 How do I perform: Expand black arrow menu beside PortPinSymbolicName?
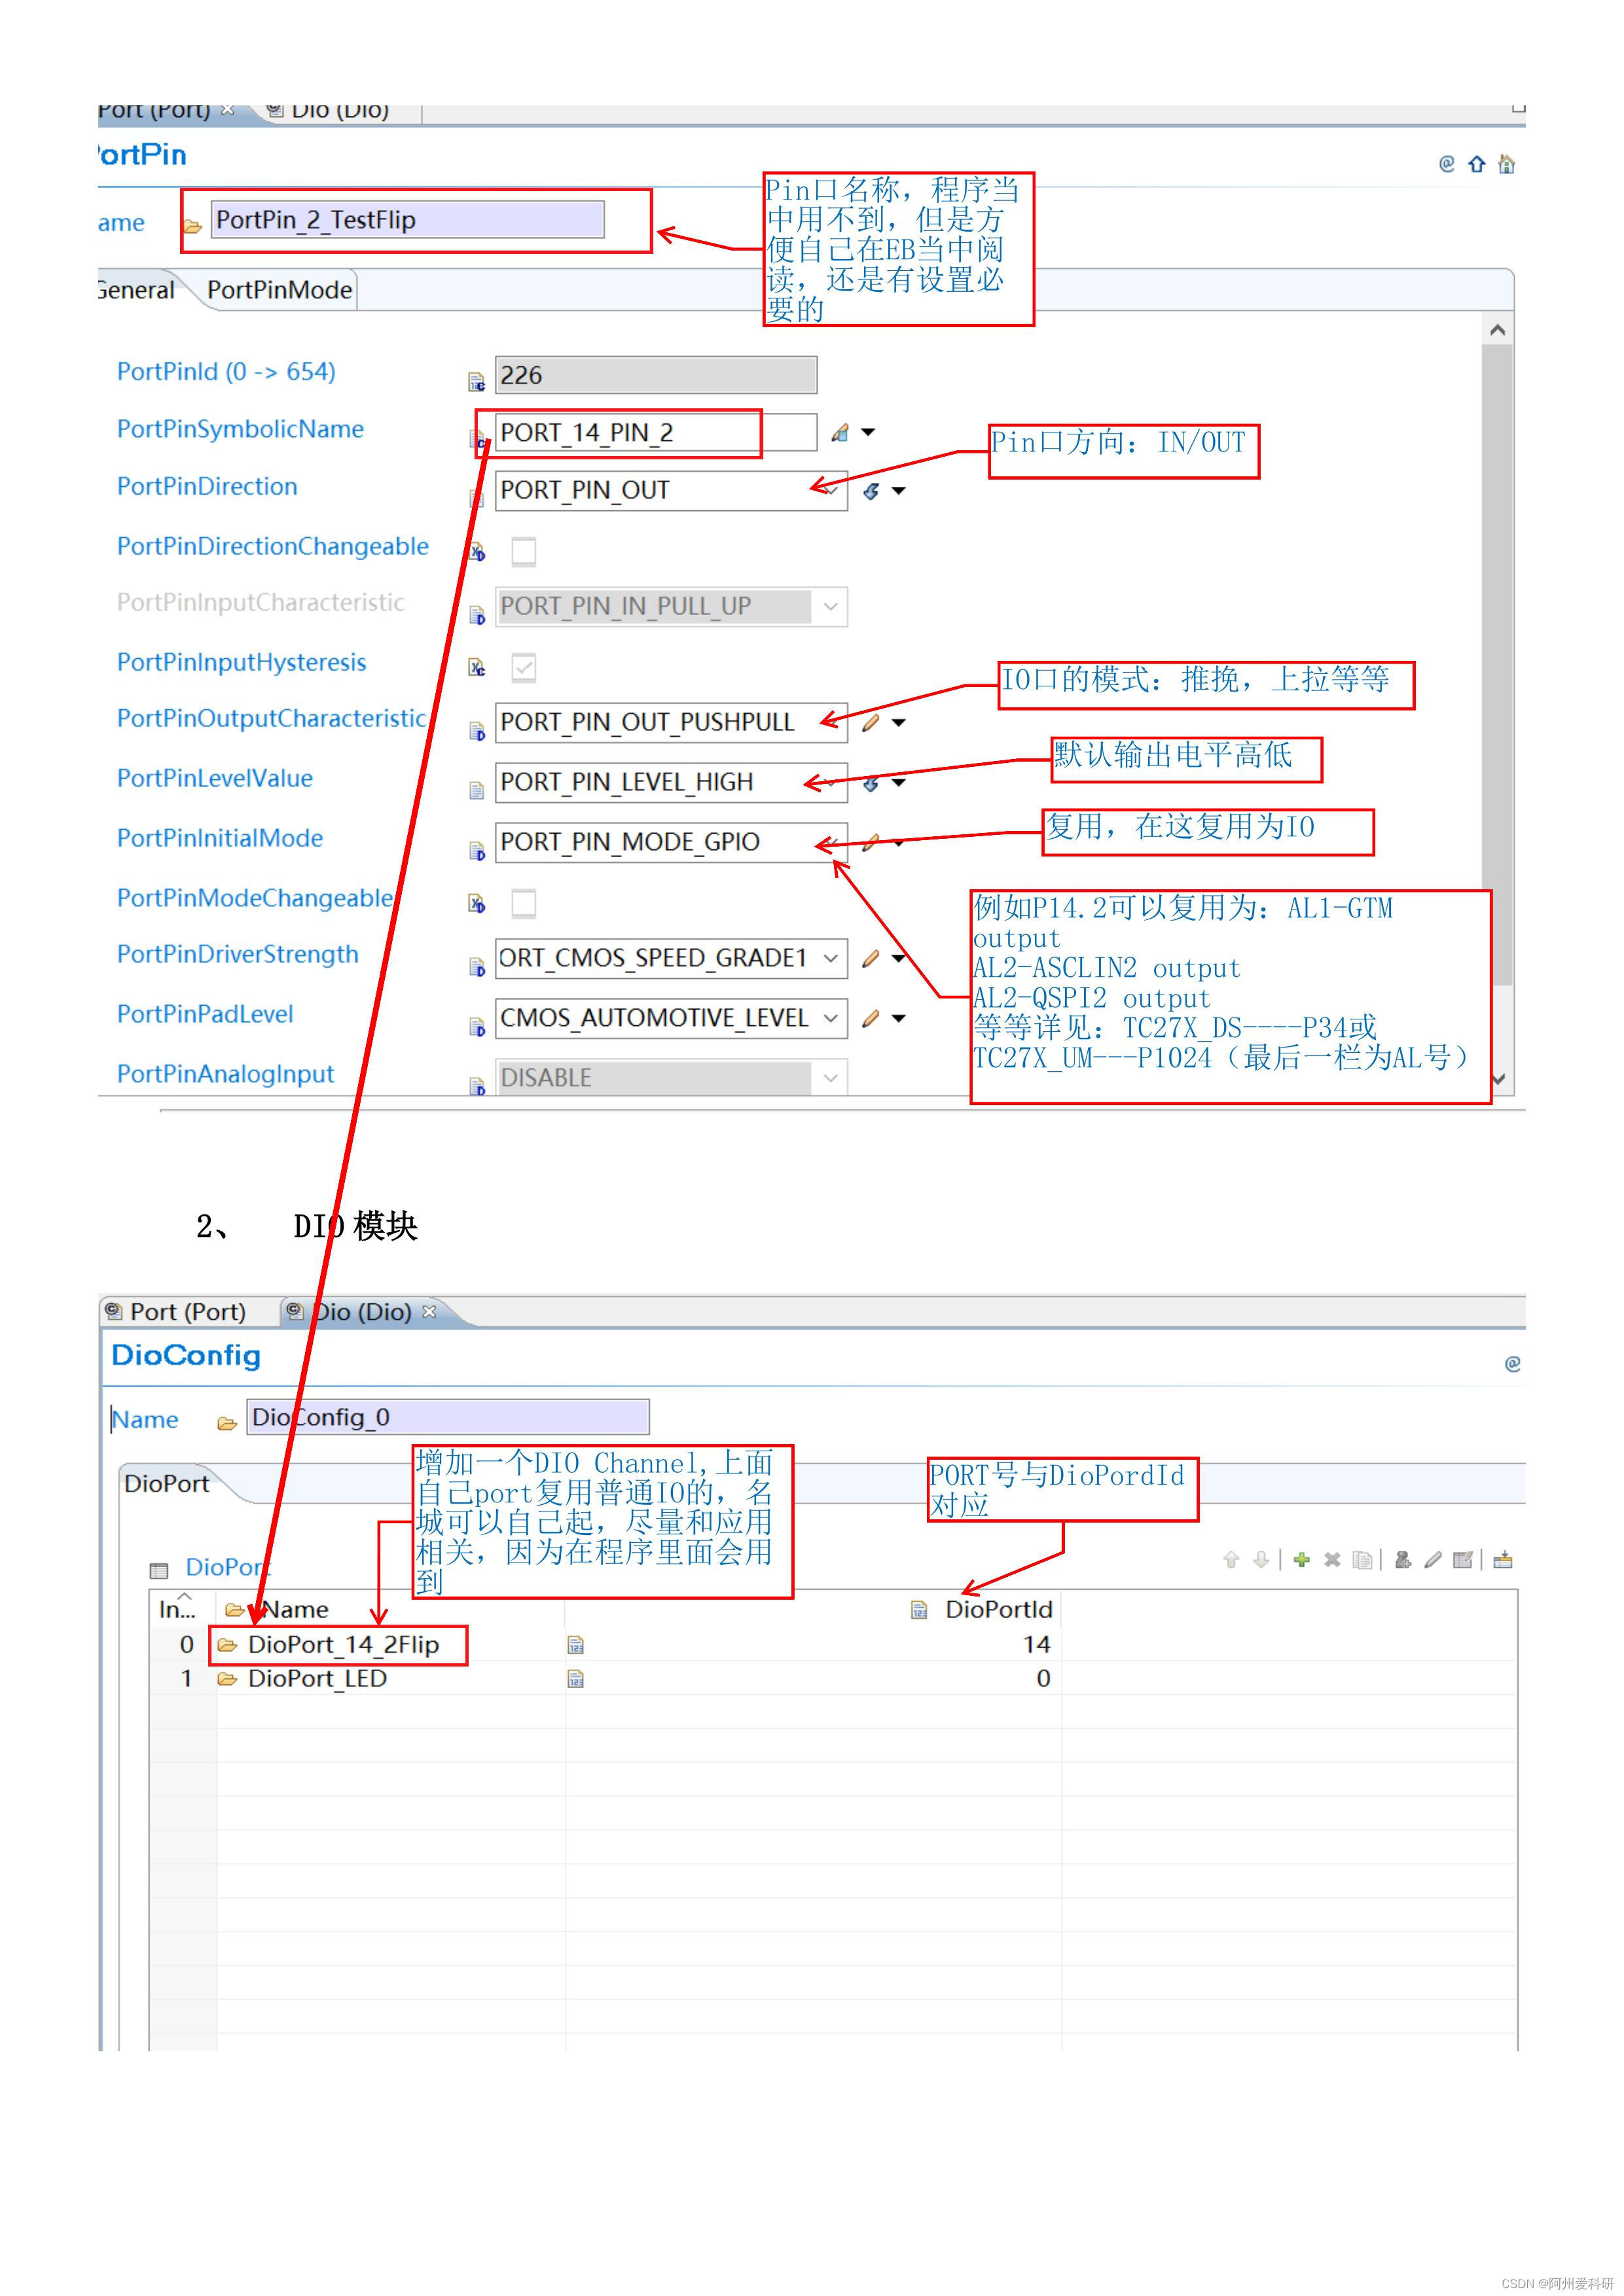(x=869, y=433)
